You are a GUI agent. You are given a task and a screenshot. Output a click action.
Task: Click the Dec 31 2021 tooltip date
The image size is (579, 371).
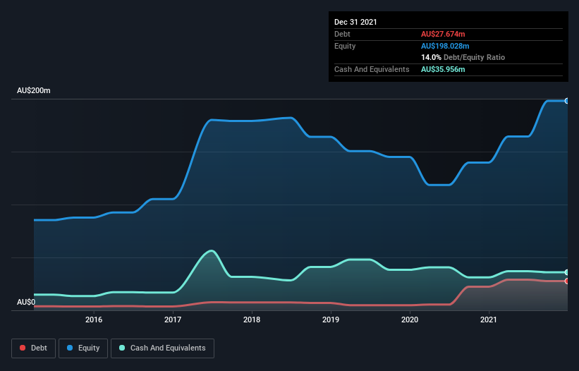tap(355, 22)
